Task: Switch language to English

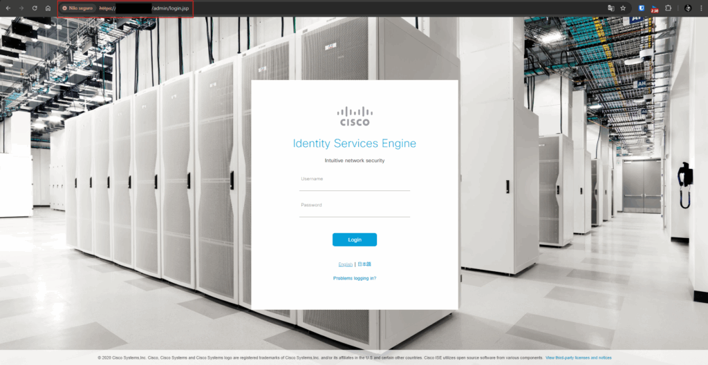Action: tap(345, 264)
